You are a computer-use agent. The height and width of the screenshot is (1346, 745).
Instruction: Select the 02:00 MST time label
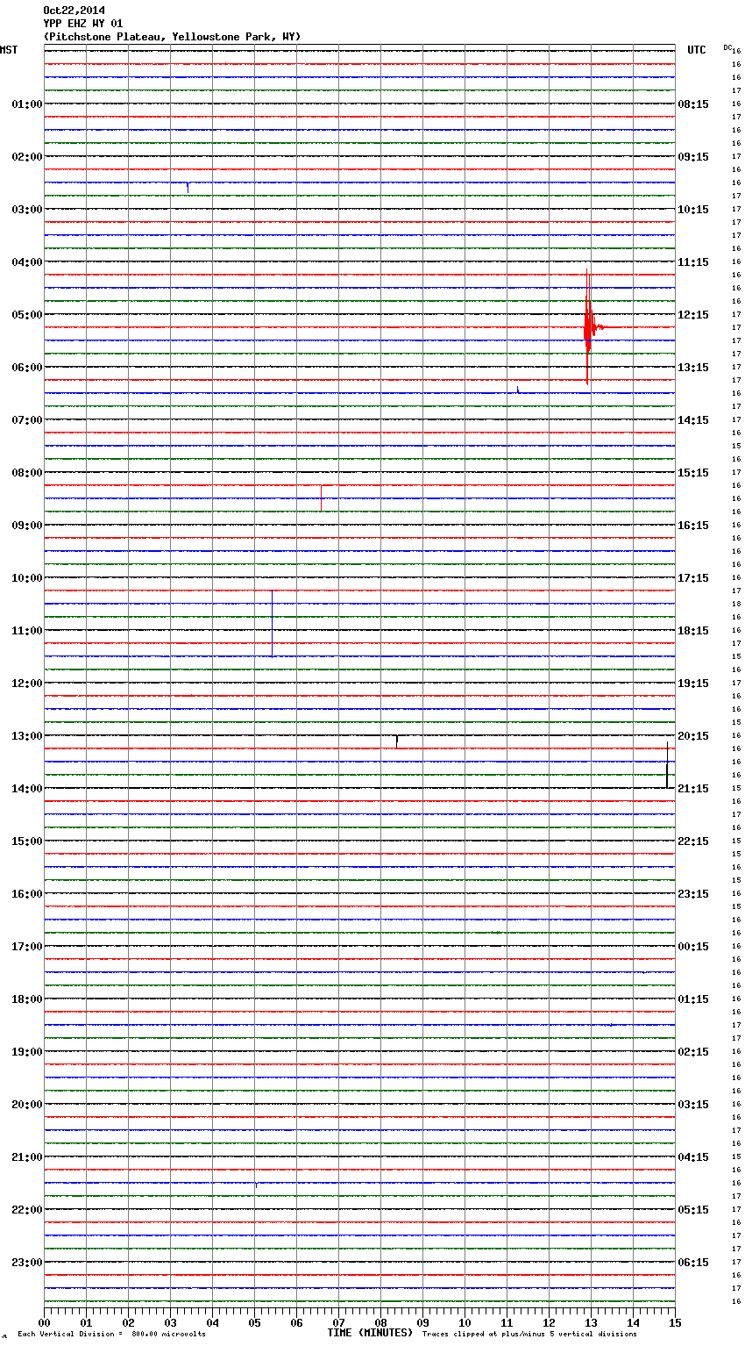click(x=27, y=157)
